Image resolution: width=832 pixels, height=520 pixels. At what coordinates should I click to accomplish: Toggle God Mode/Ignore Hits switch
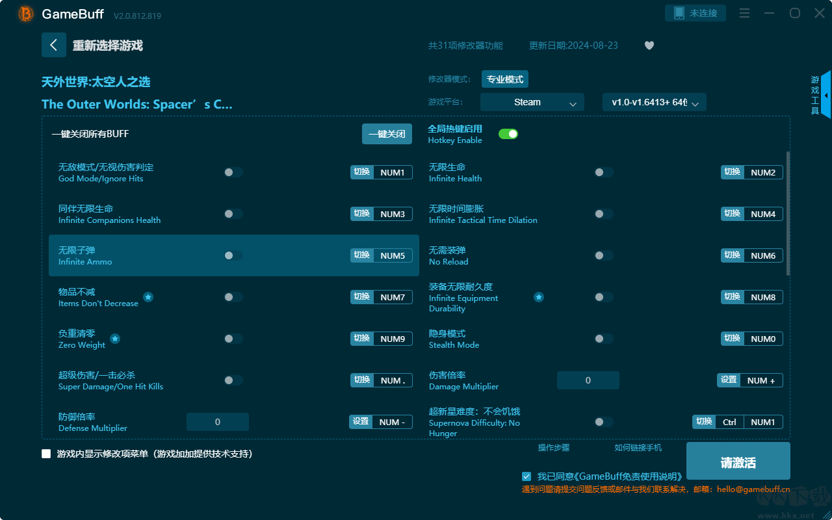(233, 172)
